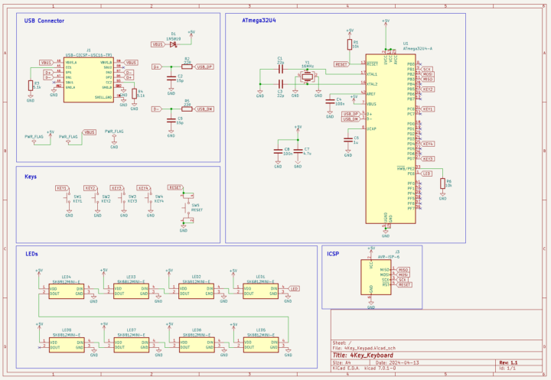The width and height of the screenshot is (551, 380).
Task: Click the title field "4Key_Keyboard"
Action: (373, 356)
